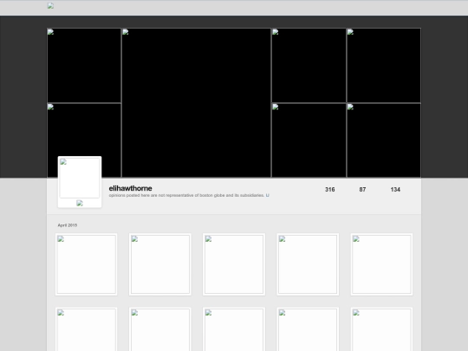Open the fourth photo in the second grid row
This screenshot has height=351, width=468.
[308, 329]
